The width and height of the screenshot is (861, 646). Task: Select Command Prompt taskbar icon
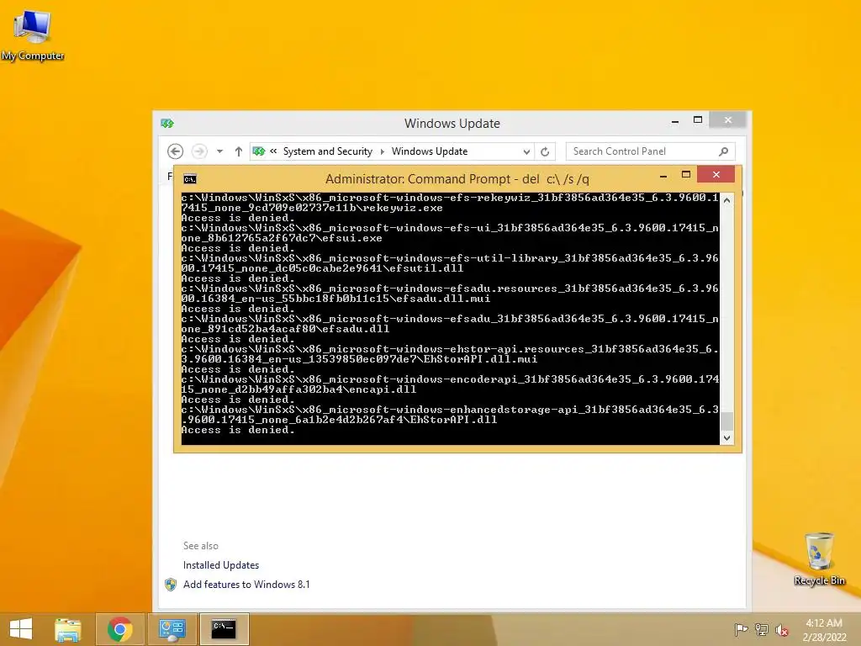coord(224,629)
